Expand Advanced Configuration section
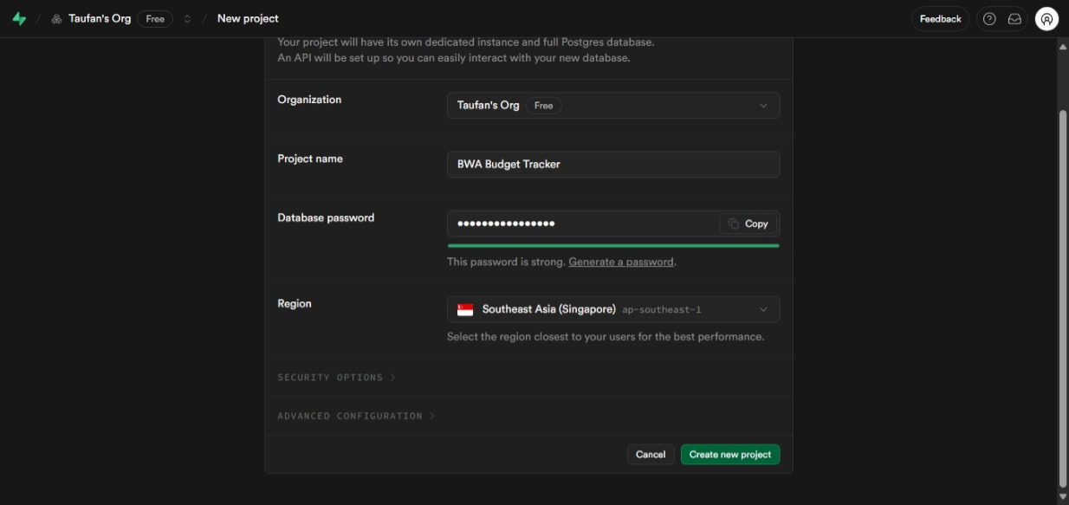 coord(356,416)
